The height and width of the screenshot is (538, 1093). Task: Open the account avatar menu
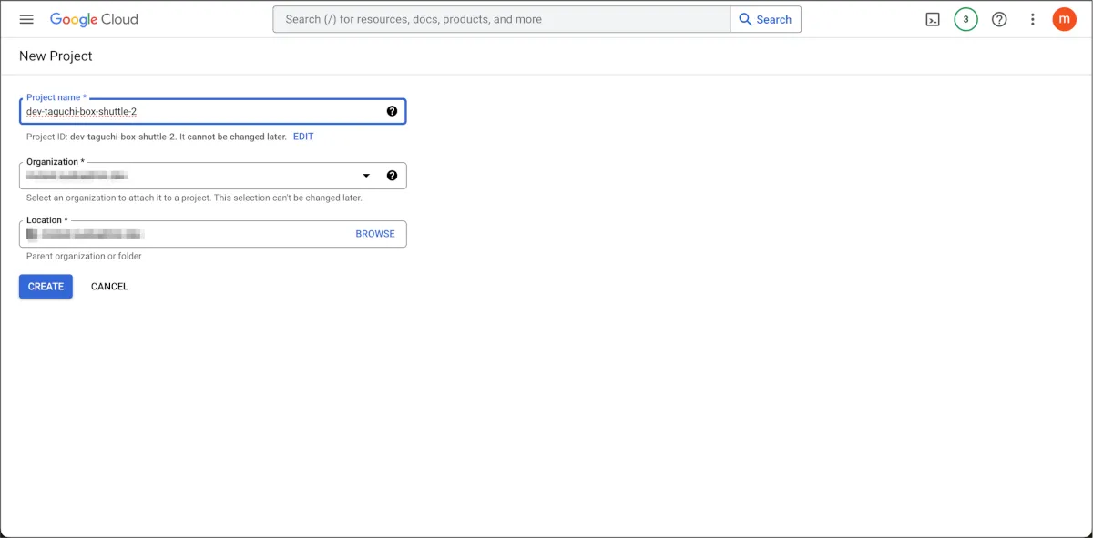point(1064,19)
